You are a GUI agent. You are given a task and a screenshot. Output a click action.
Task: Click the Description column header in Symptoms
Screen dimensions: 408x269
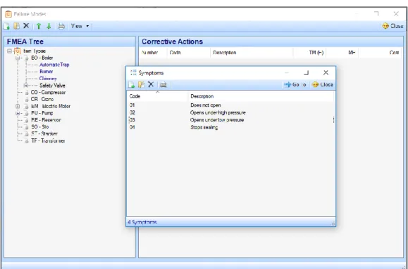261,96
